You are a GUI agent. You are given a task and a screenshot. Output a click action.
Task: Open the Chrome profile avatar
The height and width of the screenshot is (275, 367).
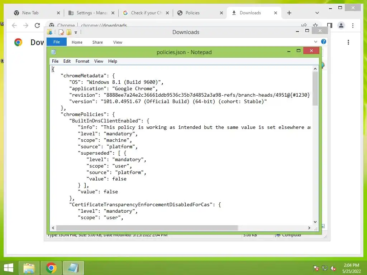pos(341,25)
